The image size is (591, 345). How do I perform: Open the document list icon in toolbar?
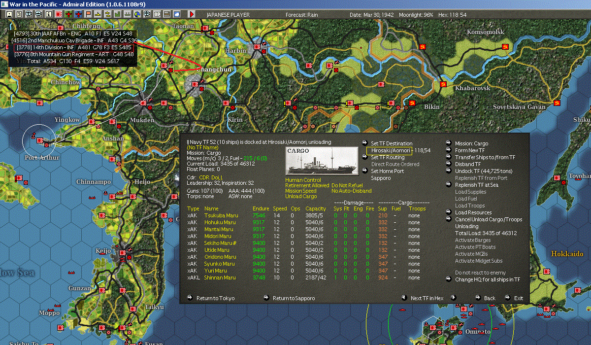tap(19, 14)
